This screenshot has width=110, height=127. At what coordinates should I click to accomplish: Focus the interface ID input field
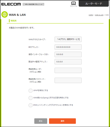click(68, 54)
